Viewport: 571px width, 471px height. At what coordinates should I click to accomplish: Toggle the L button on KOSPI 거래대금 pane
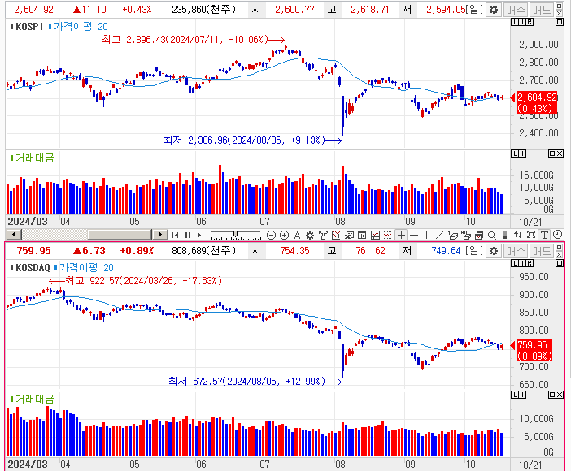pyautogui.click(x=515, y=153)
